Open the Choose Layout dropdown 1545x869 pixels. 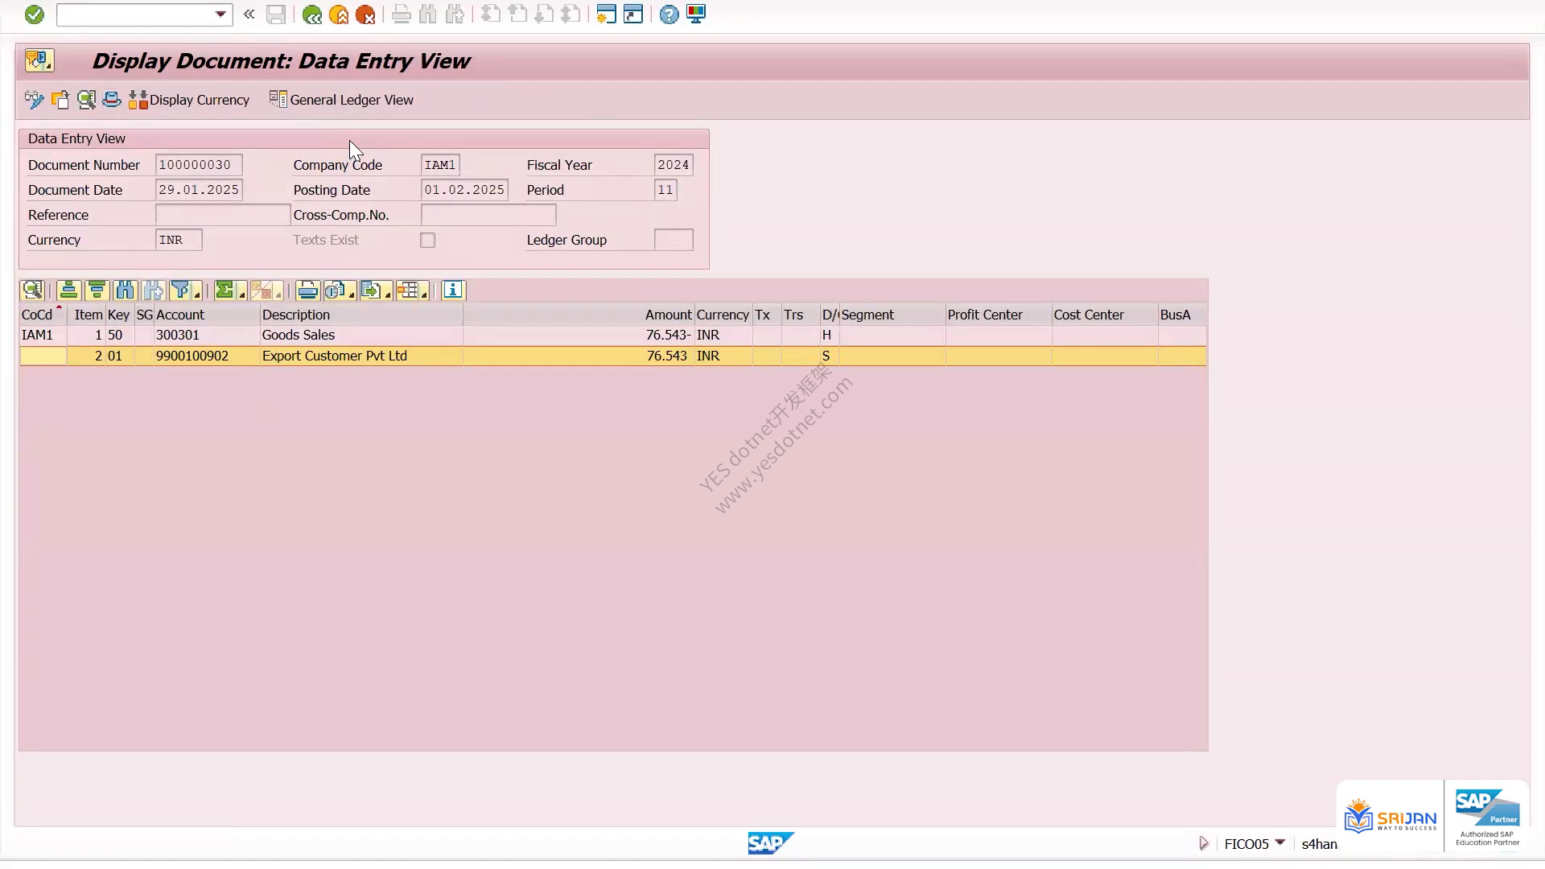coord(411,290)
